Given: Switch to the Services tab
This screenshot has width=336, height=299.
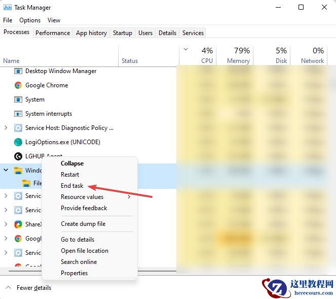Looking at the screenshot, I should point(193,33).
